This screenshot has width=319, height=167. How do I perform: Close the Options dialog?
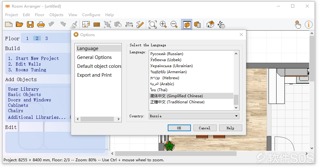(241, 35)
